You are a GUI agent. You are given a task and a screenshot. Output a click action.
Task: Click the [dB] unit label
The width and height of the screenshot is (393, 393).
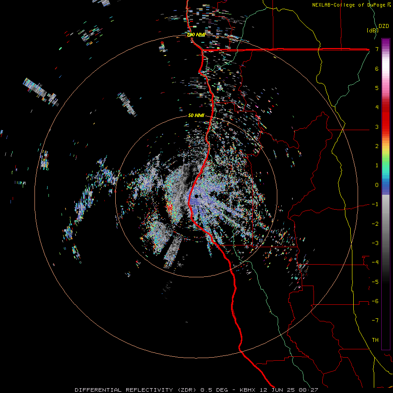(372, 30)
